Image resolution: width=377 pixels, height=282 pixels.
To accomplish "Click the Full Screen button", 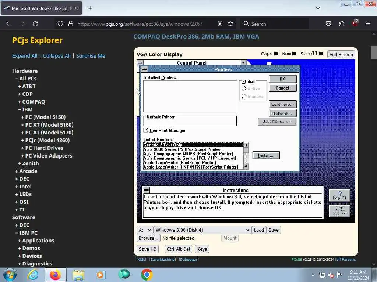I will pos(341,54).
